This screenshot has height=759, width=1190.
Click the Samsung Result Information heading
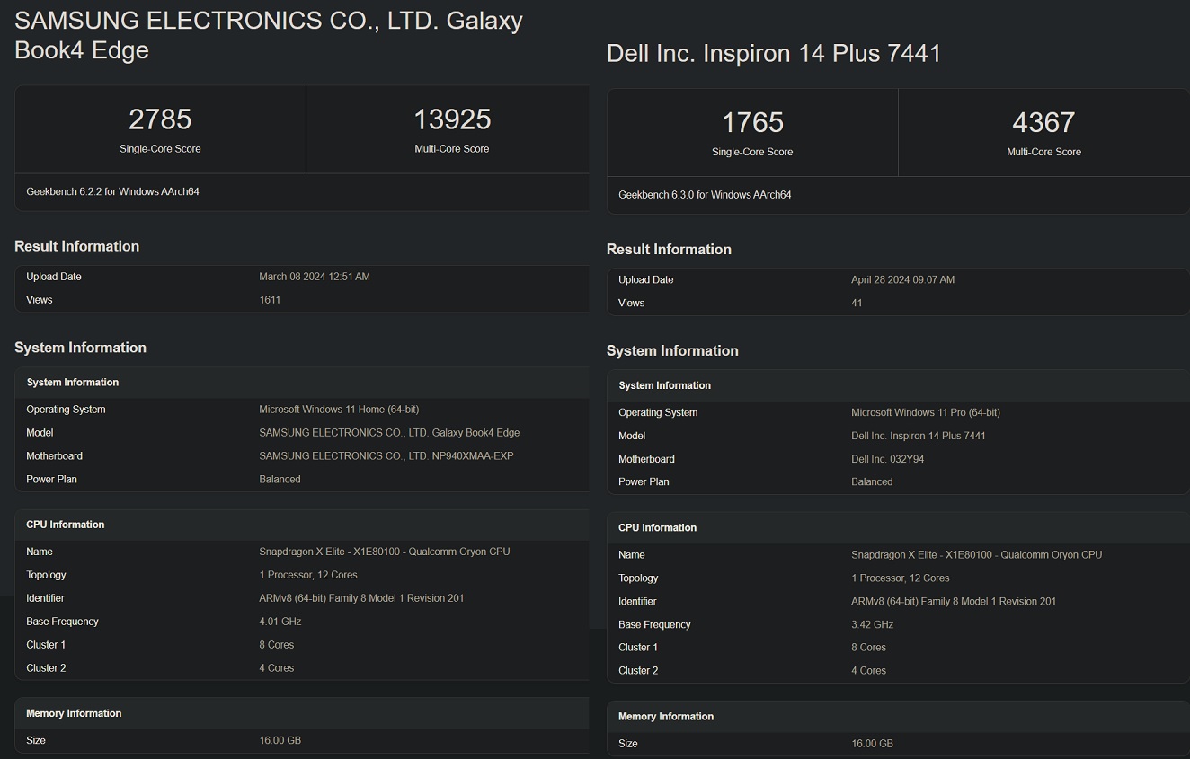[x=76, y=245]
